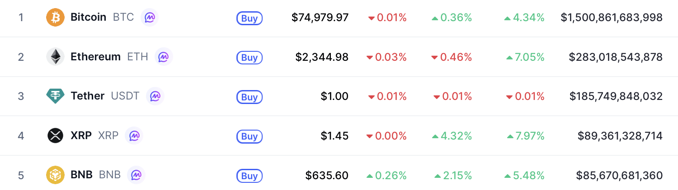
Task: Open the chat icon next to BTC
Action: tap(150, 18)
